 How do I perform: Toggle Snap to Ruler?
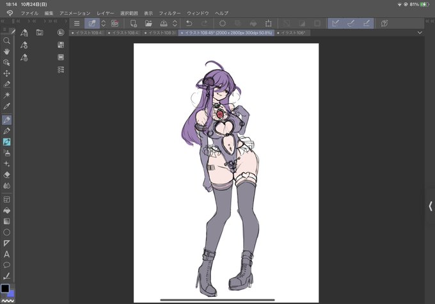335,23
